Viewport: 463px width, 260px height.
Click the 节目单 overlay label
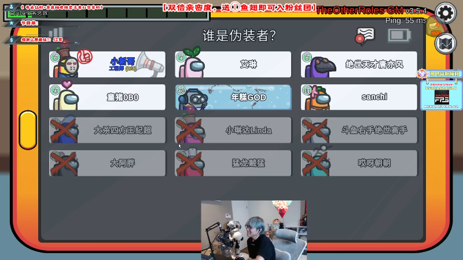30,23
